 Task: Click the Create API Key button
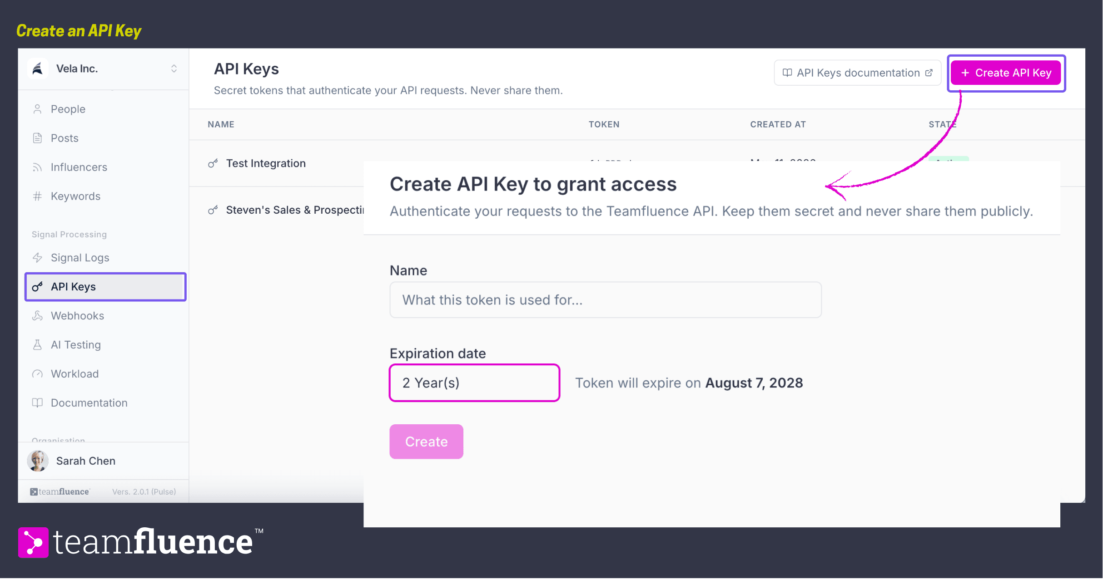(x=1006, y=73)
